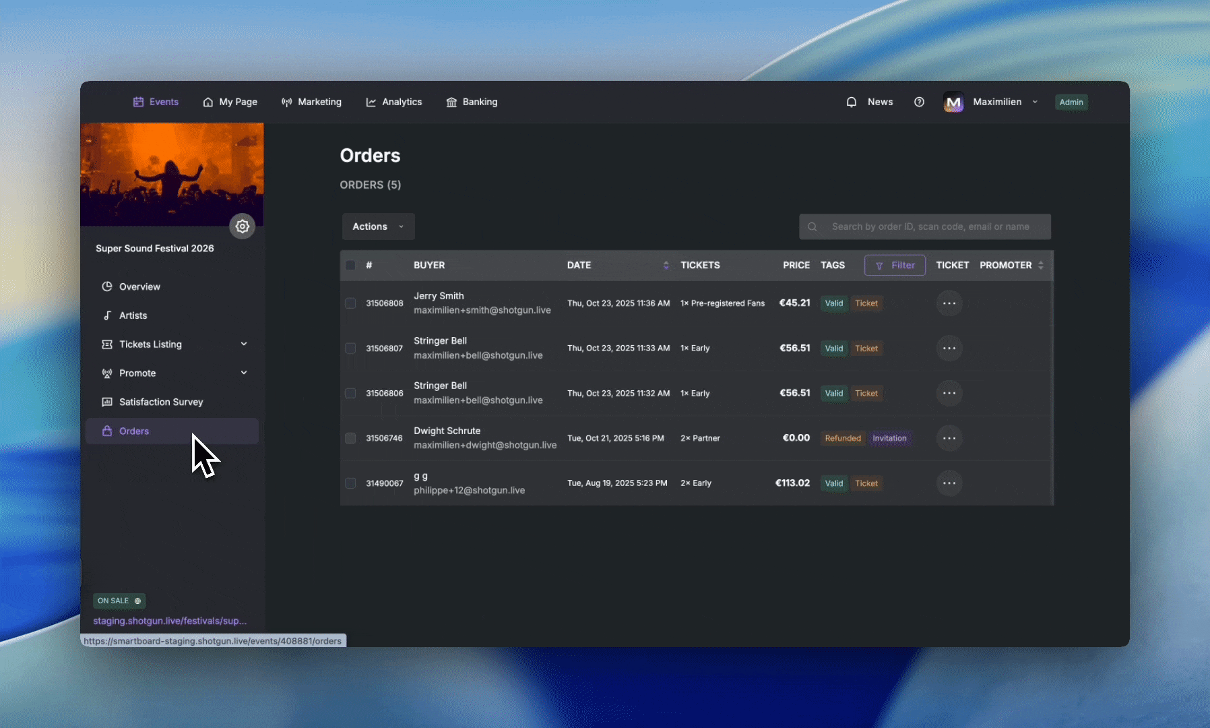Select the checkbox for order 31506806
The height and width of the screenshot is (728, 1210).
[x=350, y=393]
